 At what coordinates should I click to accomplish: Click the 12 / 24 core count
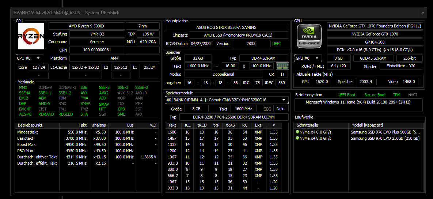[39, 67]
